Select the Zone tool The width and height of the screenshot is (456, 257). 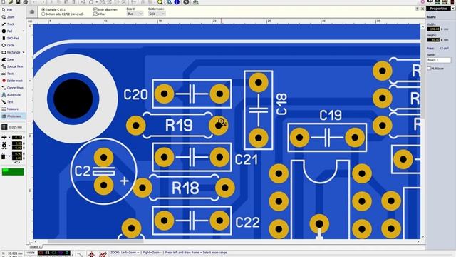[x=8, y=59]
